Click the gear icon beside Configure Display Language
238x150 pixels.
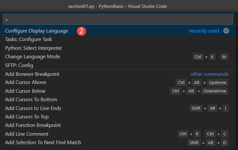click(226, 31)
